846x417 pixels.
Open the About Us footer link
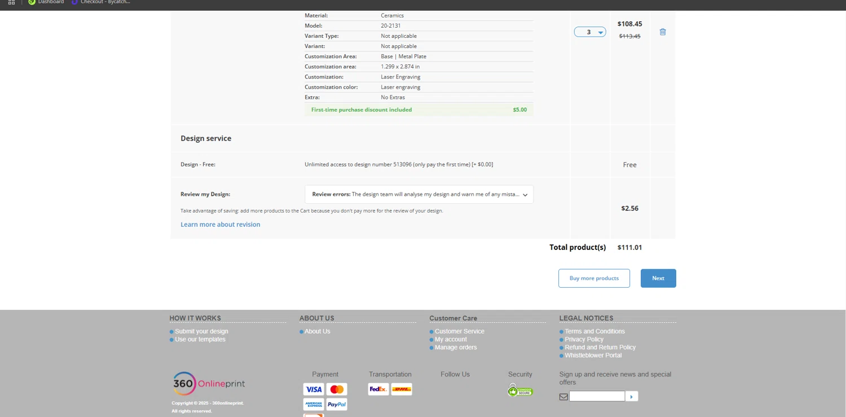(318, 331)
